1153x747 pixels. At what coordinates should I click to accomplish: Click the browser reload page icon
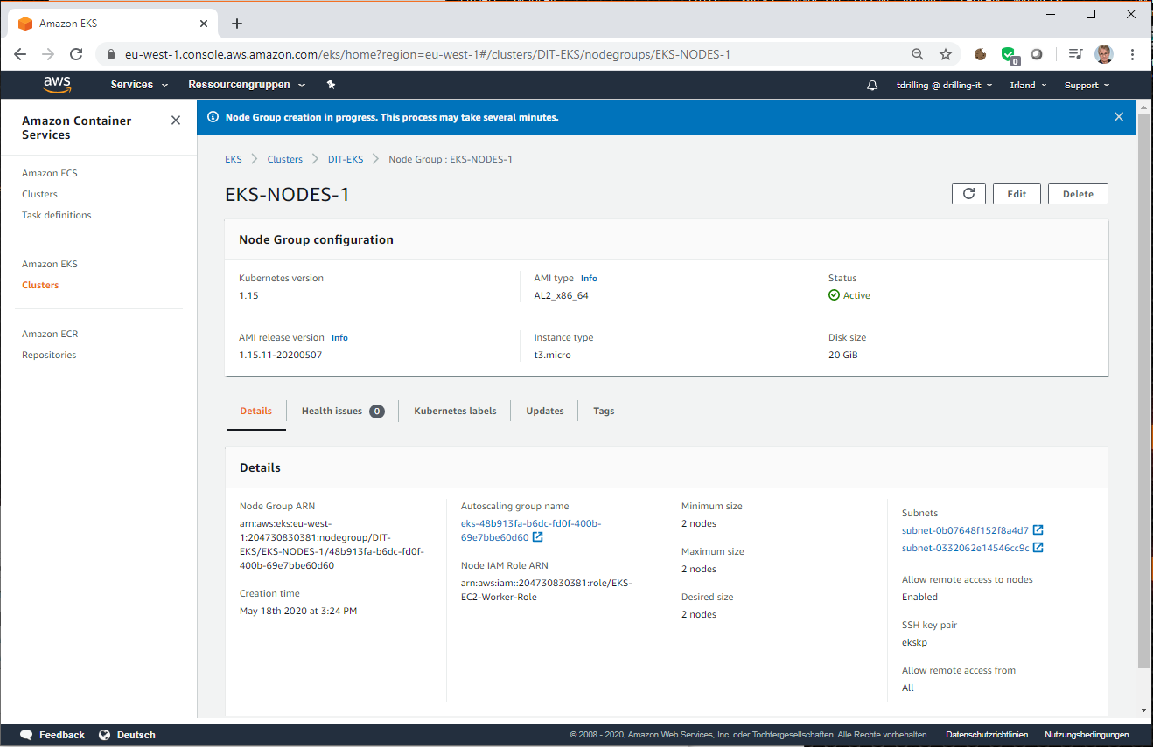pos(76,54)
